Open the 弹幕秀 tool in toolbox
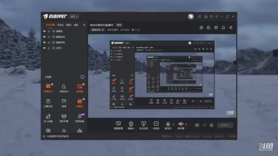 80,103
